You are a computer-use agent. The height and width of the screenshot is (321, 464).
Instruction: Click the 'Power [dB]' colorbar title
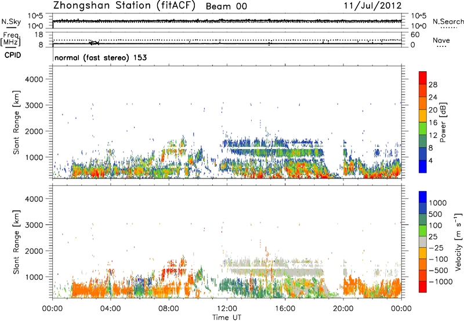(x=443, y=122)
